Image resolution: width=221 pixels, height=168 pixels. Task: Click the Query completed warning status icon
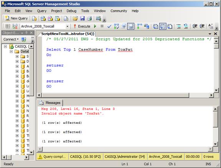click(x=40, y=157)
